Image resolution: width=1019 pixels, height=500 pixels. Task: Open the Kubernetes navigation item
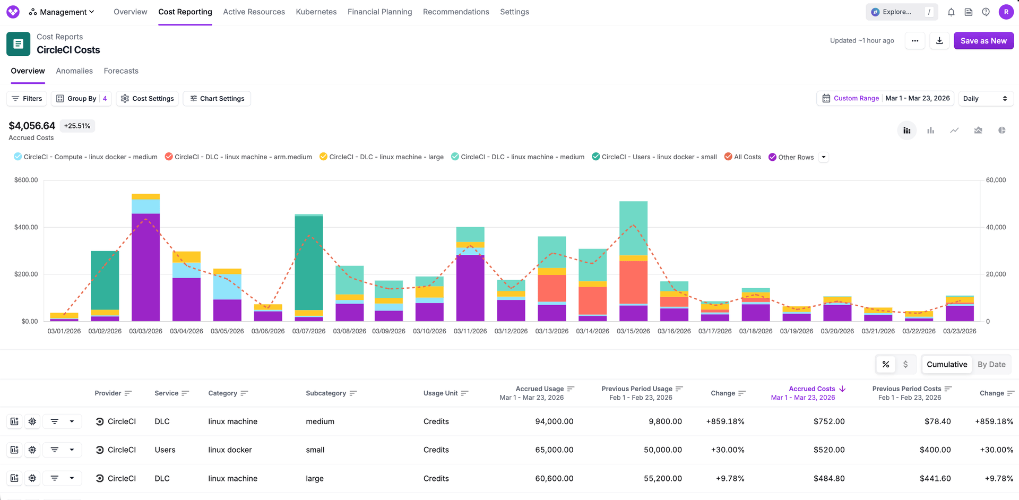pos(316,12)
